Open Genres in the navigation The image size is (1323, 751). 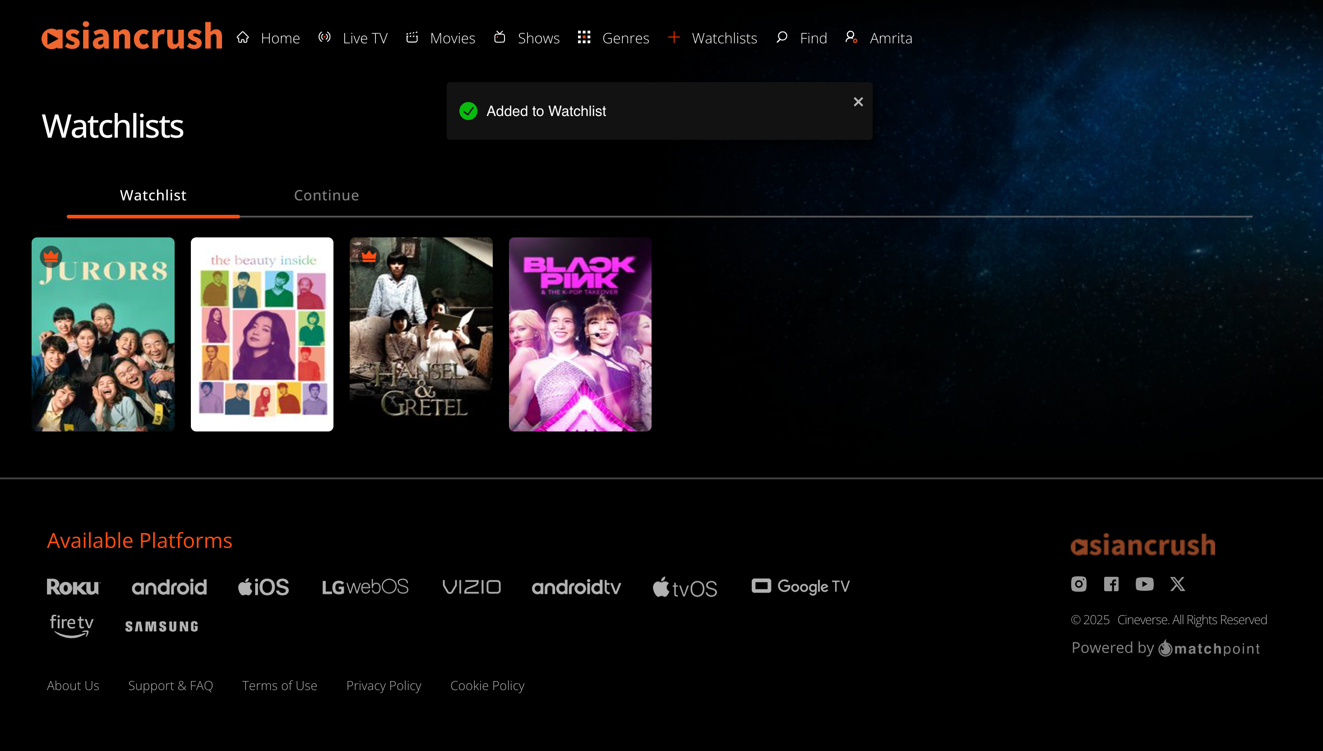[x=625, y=37]
